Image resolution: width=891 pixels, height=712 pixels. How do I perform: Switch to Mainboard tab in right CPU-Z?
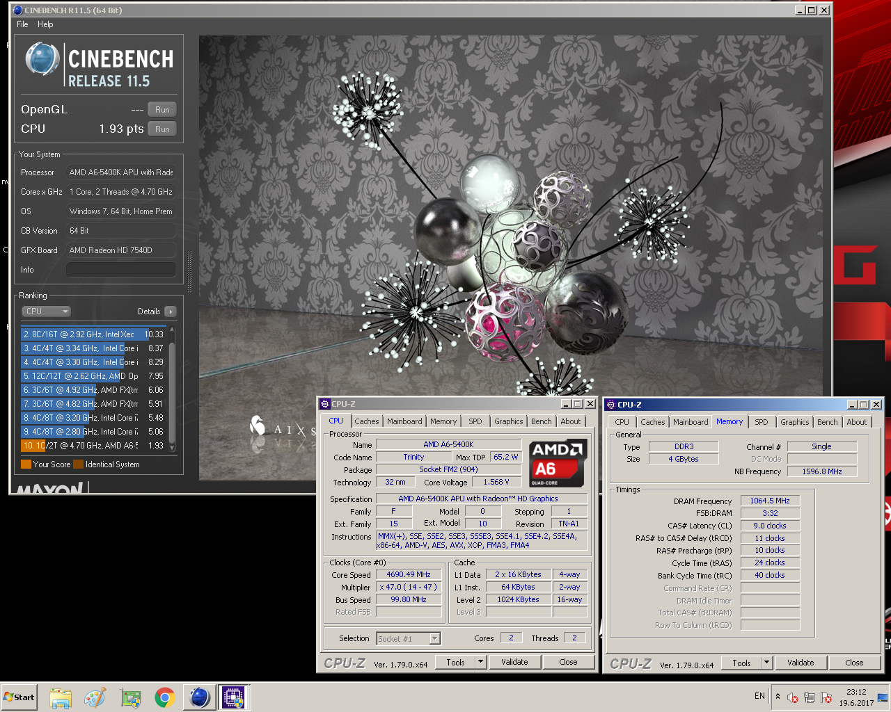coord(691,422)
